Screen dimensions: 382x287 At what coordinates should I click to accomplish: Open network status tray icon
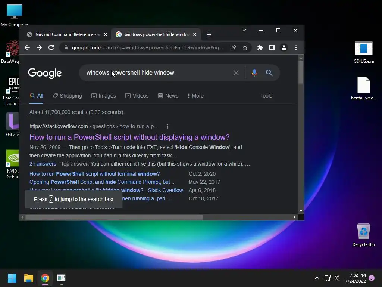(x=328, y=278)
